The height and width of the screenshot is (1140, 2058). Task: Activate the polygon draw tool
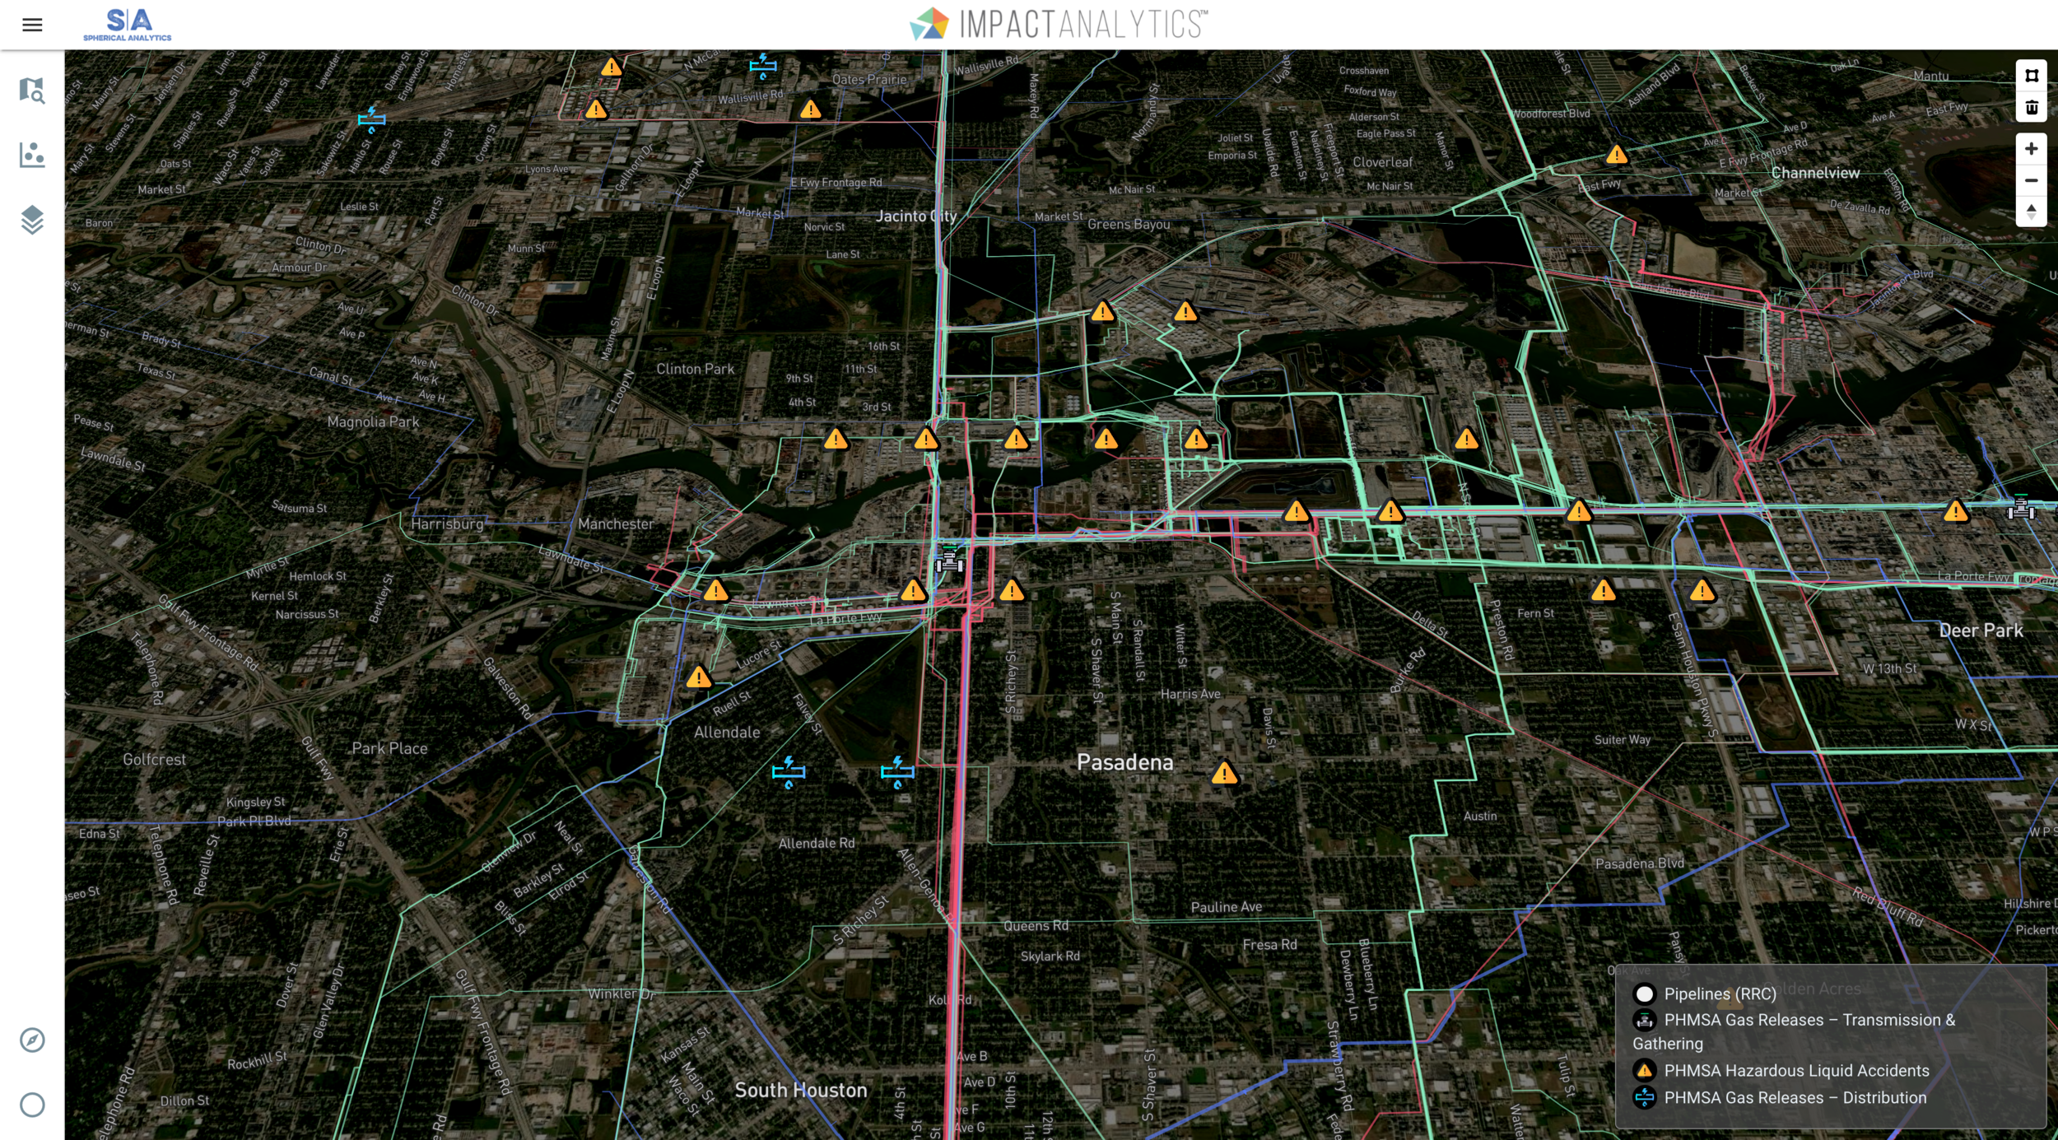pyautogui.click(x=2031, y=76)
